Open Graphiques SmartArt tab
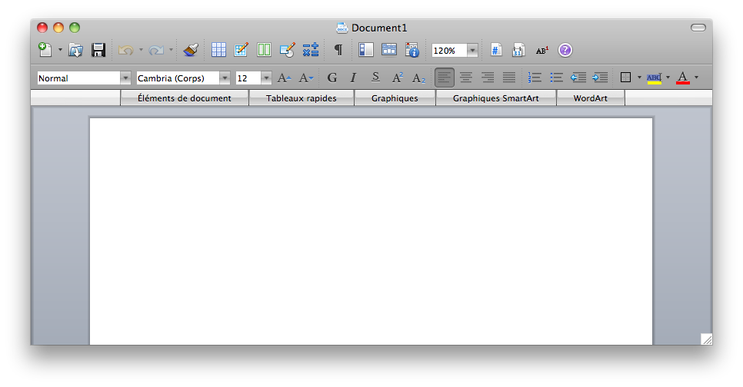 coord(495,98)
